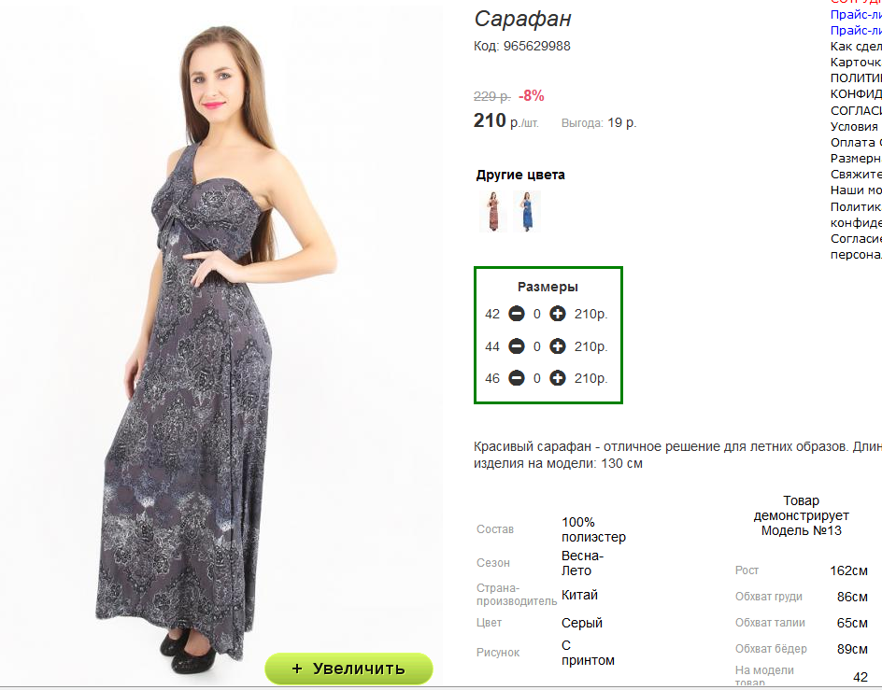The height and width of the screenshot is (690, 882).
Task: Add one item of size 44
Action: coord(558,346)
